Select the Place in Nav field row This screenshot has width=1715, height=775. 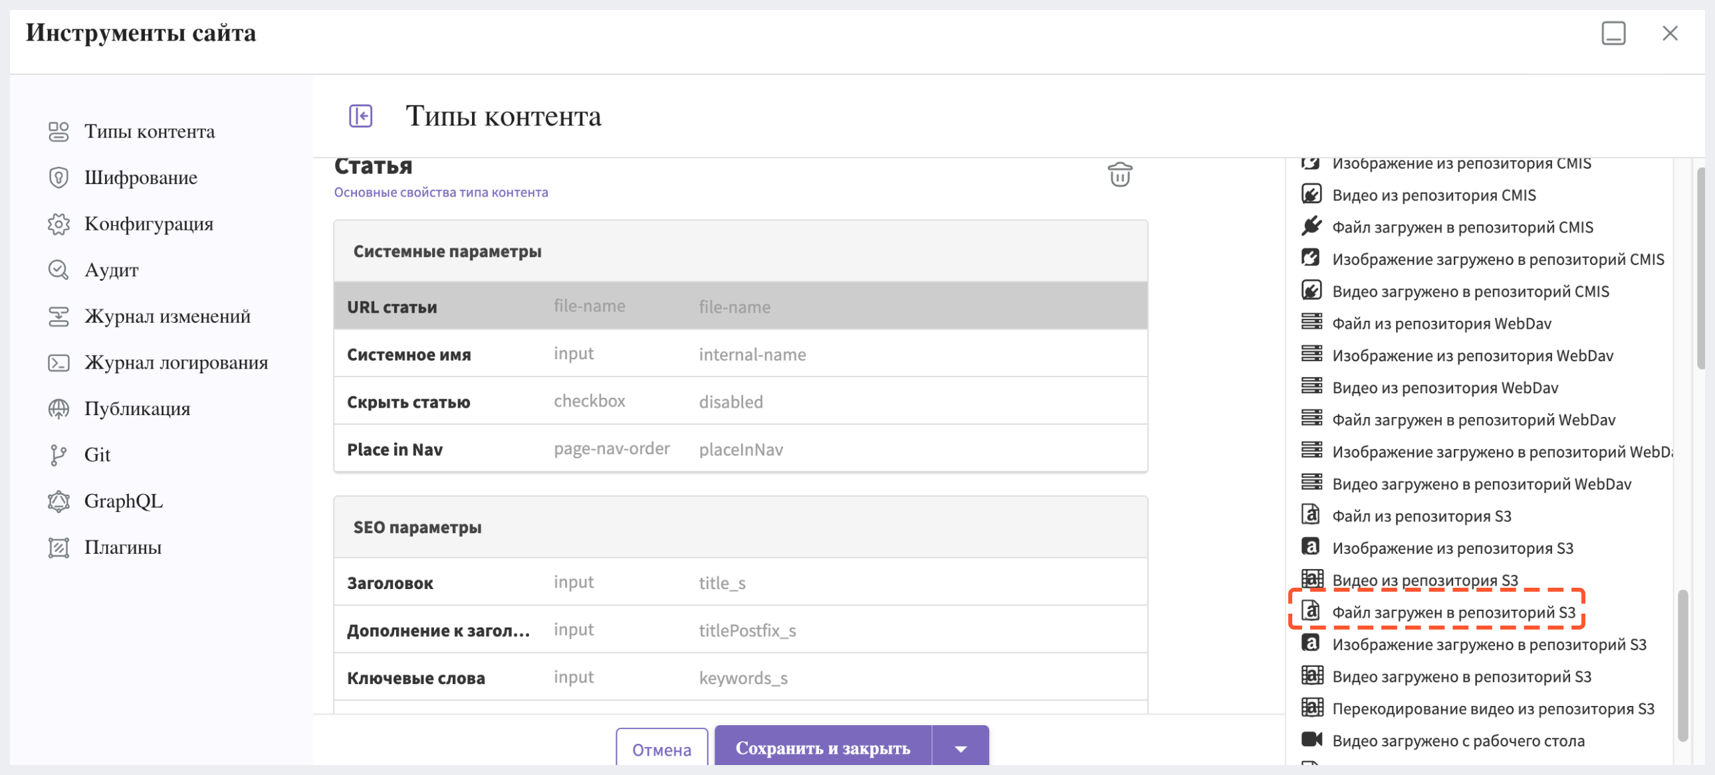click(741, 449)
